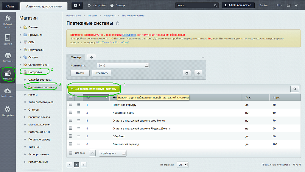Screen dimensions: 305x172
Task: Open the per-page count dropdown
Action: pyautogui.click(x=182, y=165)
